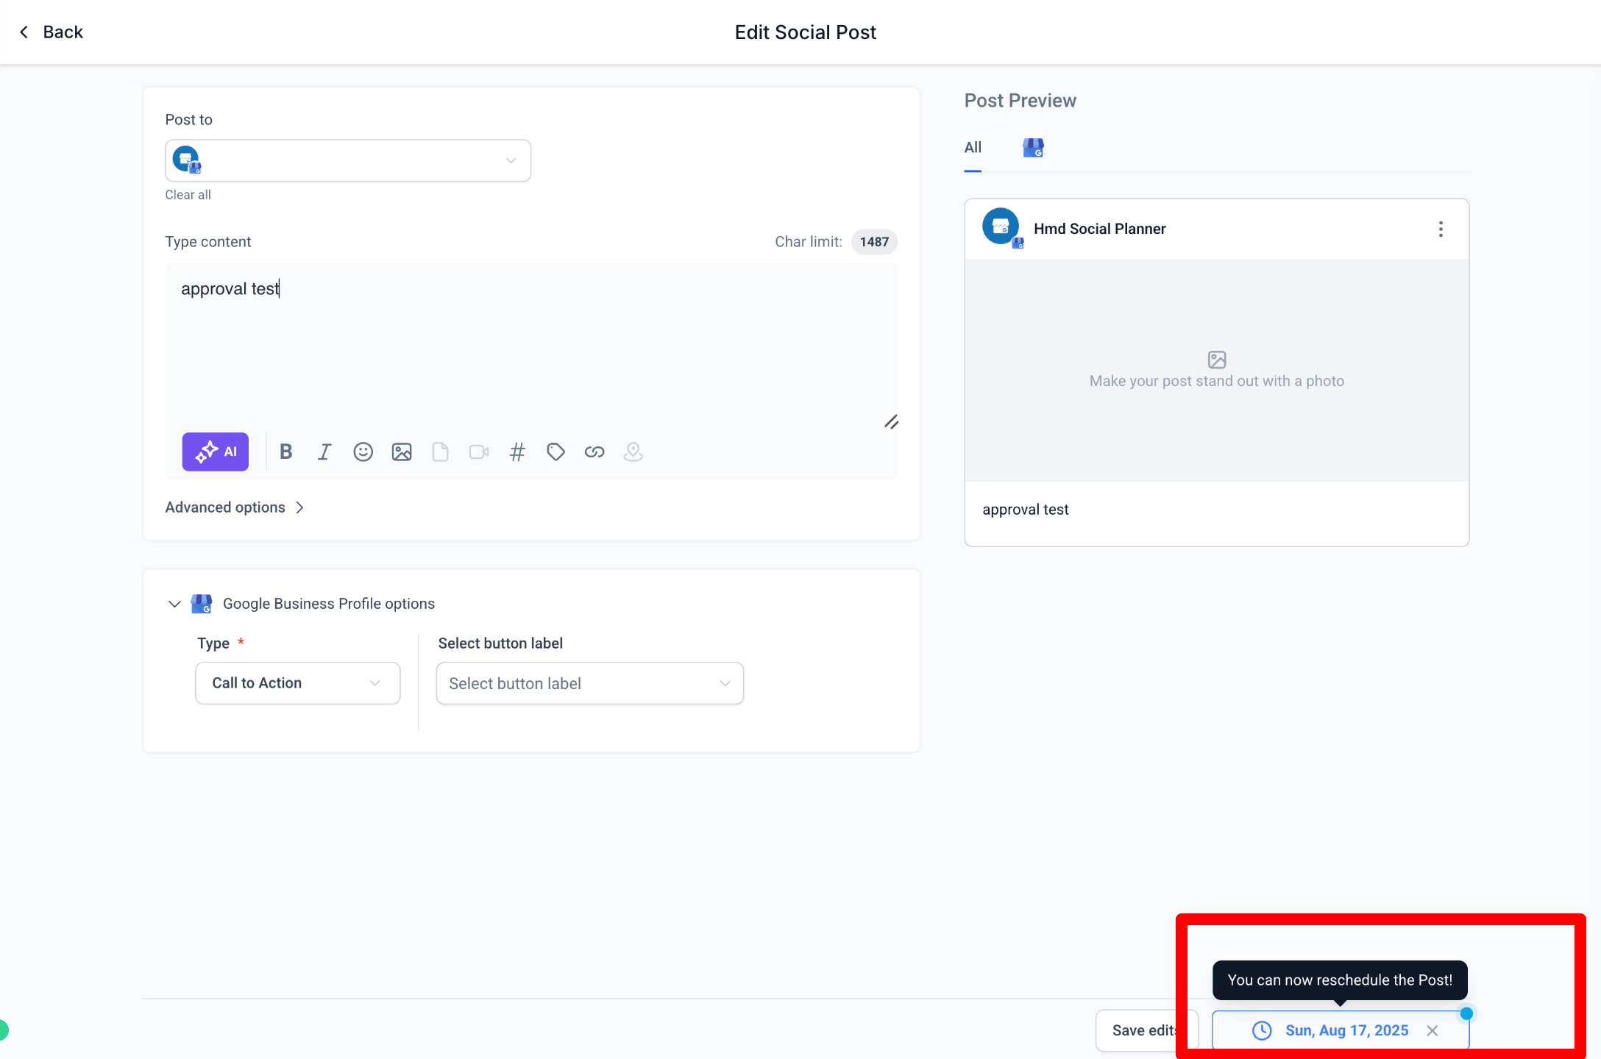Toggle italic text formatting
Viewport: 1601px width, 1059px height.
[324, 452]
